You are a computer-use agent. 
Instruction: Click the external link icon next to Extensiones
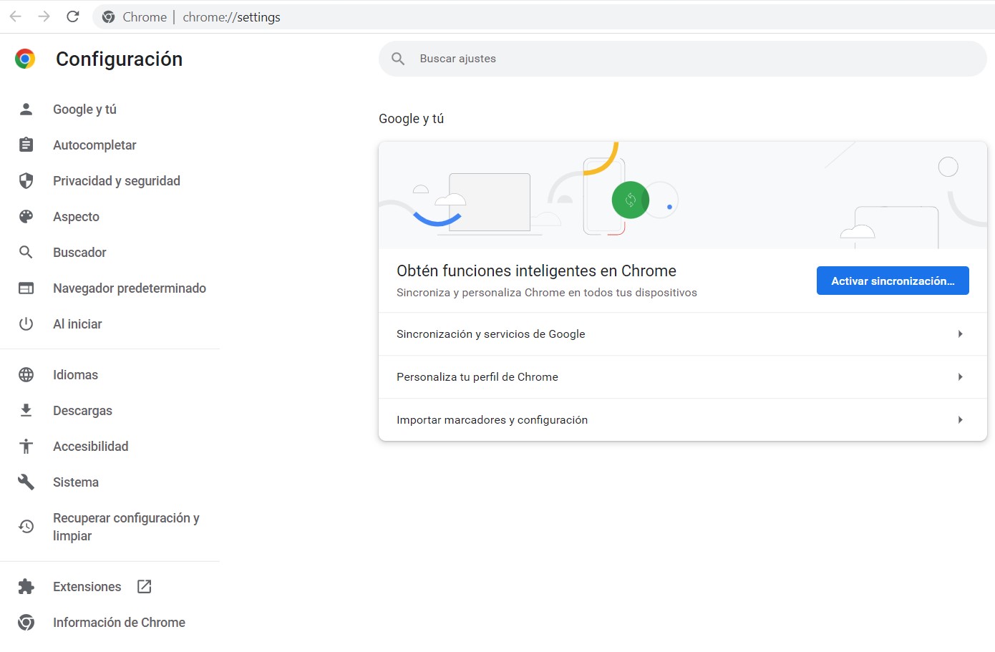click(145, 586)
